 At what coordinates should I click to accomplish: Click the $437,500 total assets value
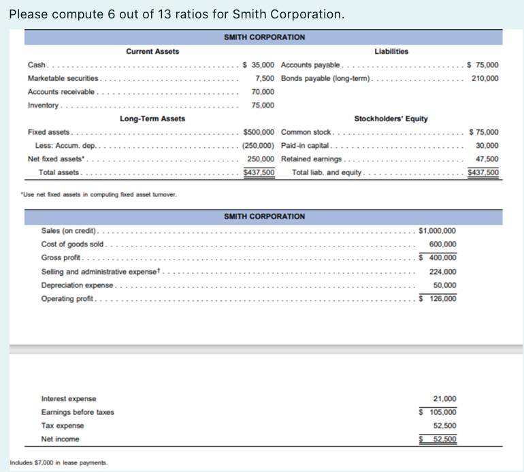point(259,172)
